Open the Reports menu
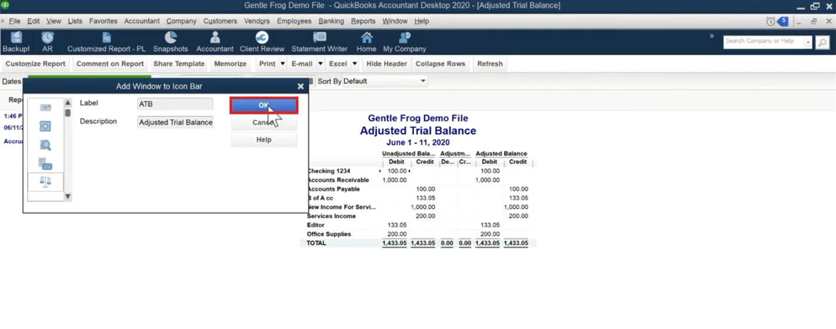 tap(363, 21)
